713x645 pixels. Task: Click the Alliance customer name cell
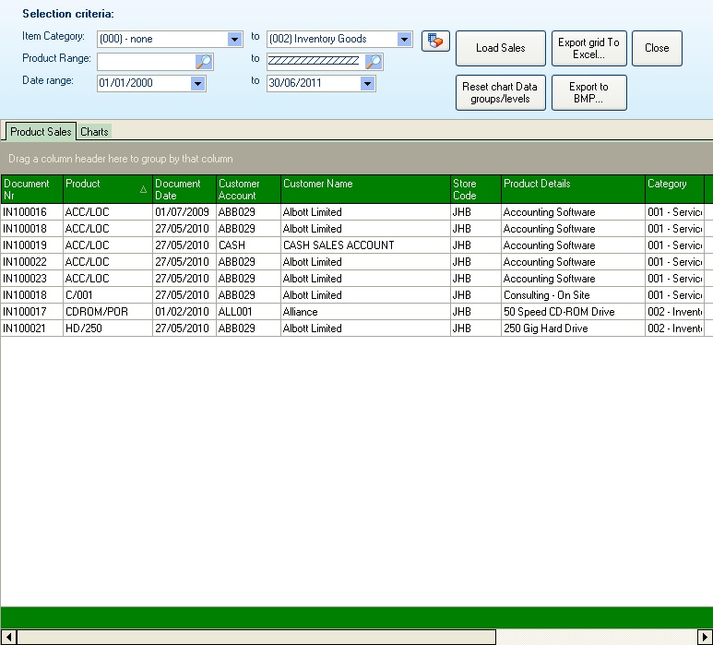click(365, 312)
